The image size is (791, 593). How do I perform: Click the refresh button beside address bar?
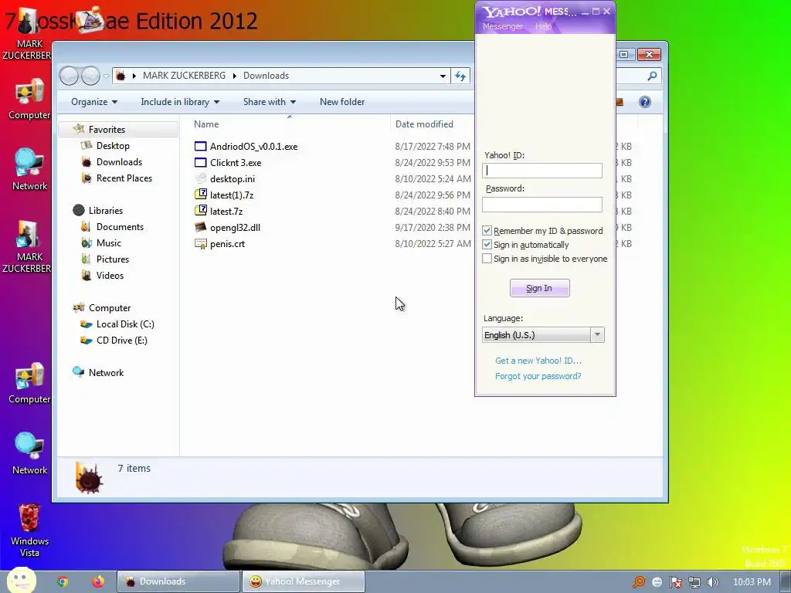tap(460, 76)
